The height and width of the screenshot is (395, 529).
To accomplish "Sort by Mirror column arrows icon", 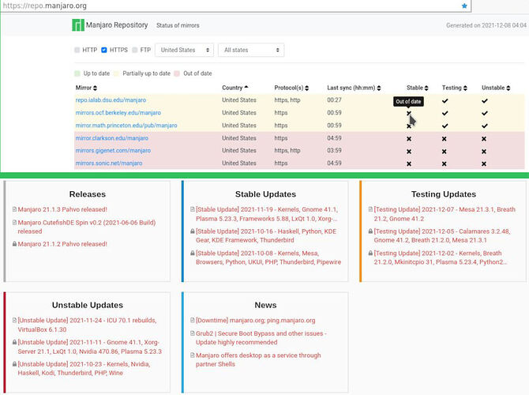I will pos(95,88).
